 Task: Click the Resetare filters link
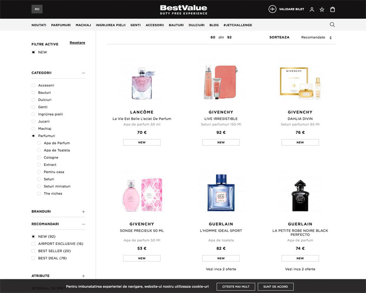pyautogui.click(x=77, y=43)
